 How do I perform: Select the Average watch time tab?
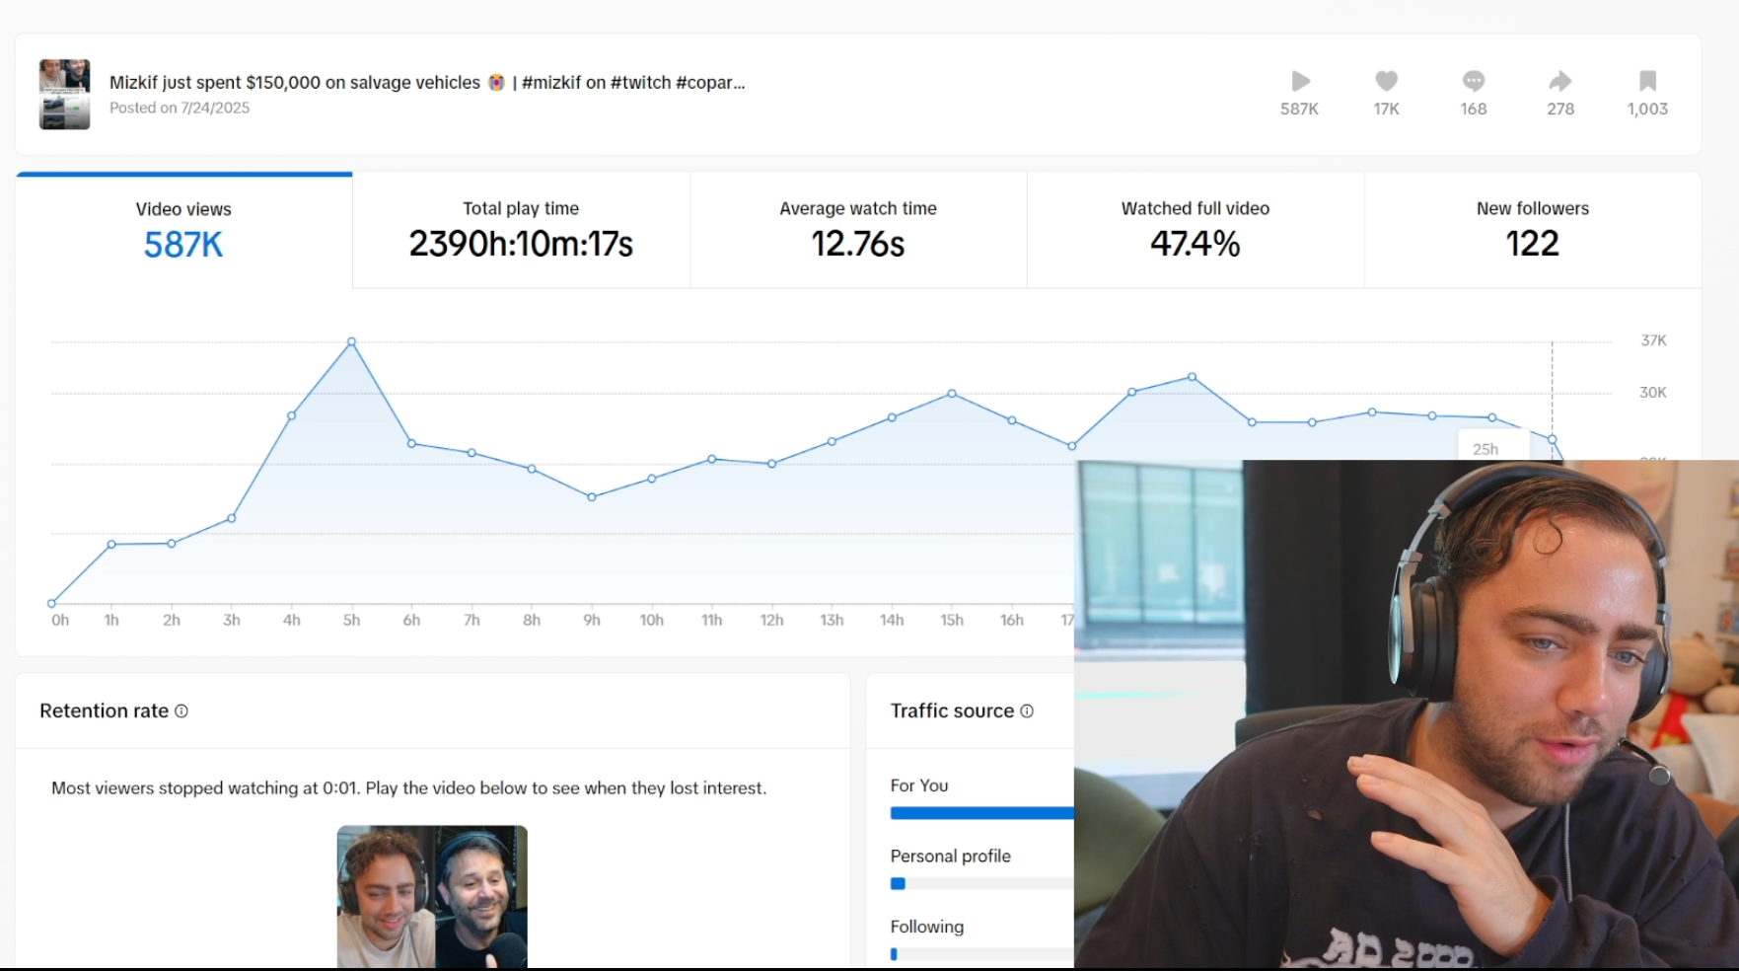click(x=858, y=231)
